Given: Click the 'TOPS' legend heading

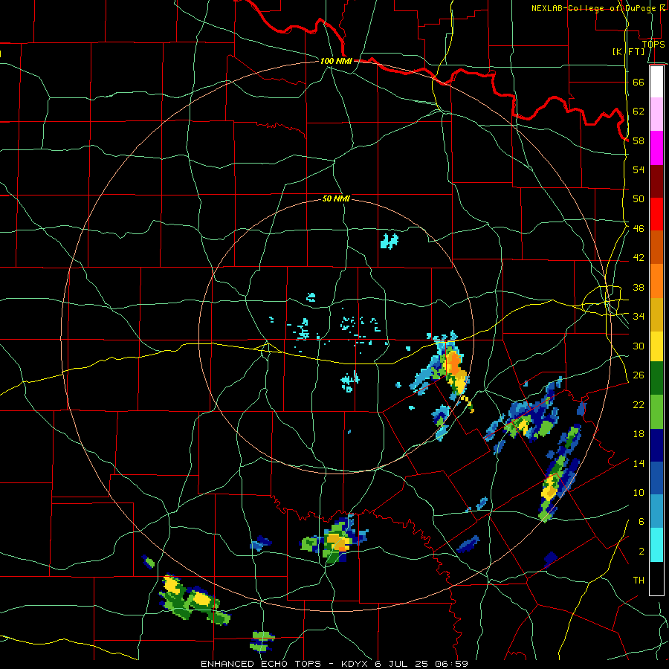Looking at the screenshot, I should (x=653, y=44).
